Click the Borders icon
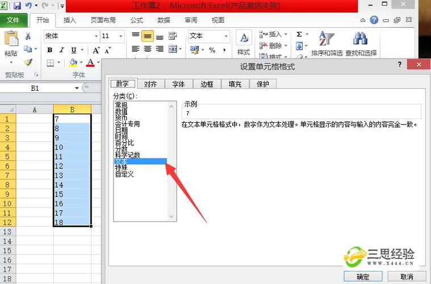The height and width of the screenshot is (284, 431). pyautogui.click(x=51, y=63)
